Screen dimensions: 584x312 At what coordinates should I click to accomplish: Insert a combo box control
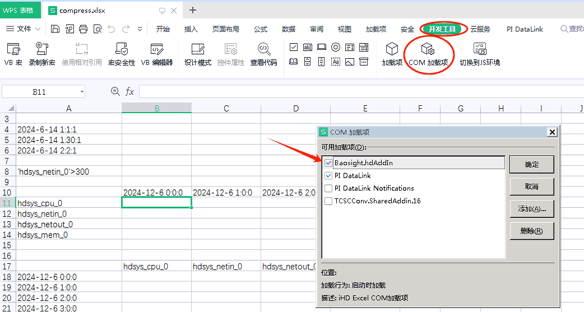[364, 47]
